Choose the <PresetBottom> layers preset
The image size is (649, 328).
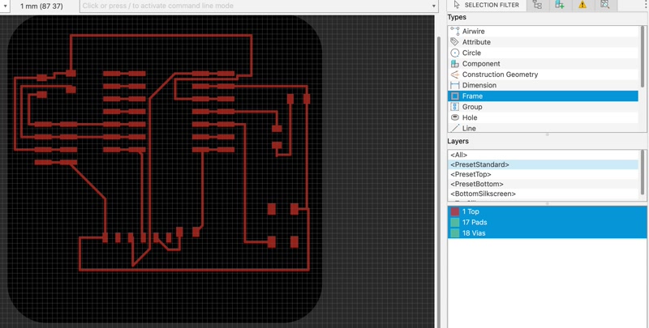(x=543, y=184)
